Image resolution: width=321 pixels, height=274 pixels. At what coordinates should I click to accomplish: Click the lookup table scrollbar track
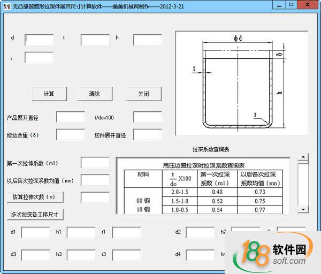point(303,184)
